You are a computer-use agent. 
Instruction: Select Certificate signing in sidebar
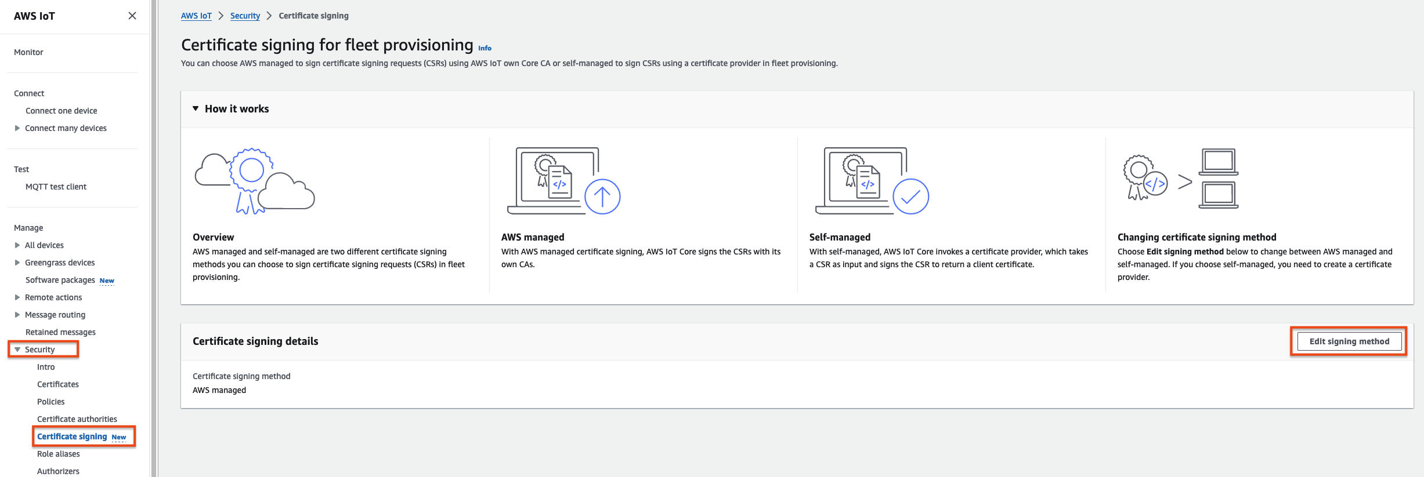[72, 436]
